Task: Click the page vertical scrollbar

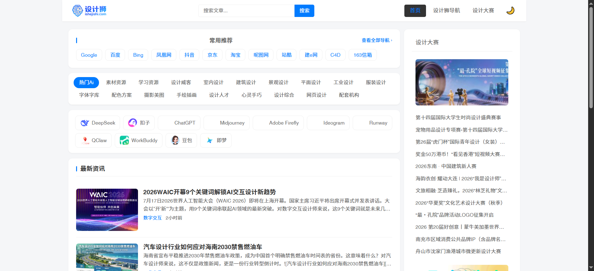Action: point(591,57)
